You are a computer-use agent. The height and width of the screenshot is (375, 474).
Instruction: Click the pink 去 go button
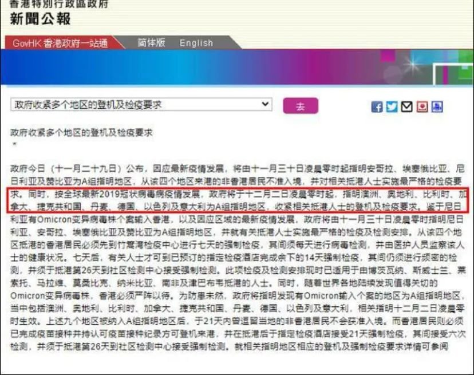pyautogui.click(x=300, y=106)
